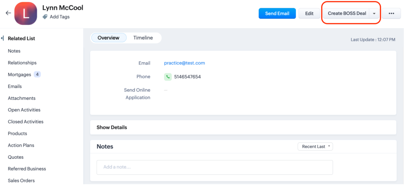Click Lynn McCool's avatar icon
Screen dimensions: 408x186
tap(26, 13)
